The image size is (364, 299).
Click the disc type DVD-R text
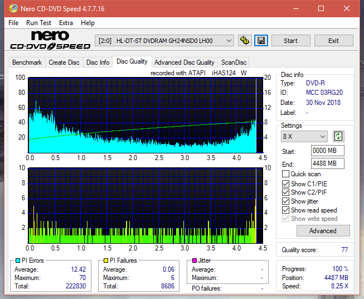point(316,83)
